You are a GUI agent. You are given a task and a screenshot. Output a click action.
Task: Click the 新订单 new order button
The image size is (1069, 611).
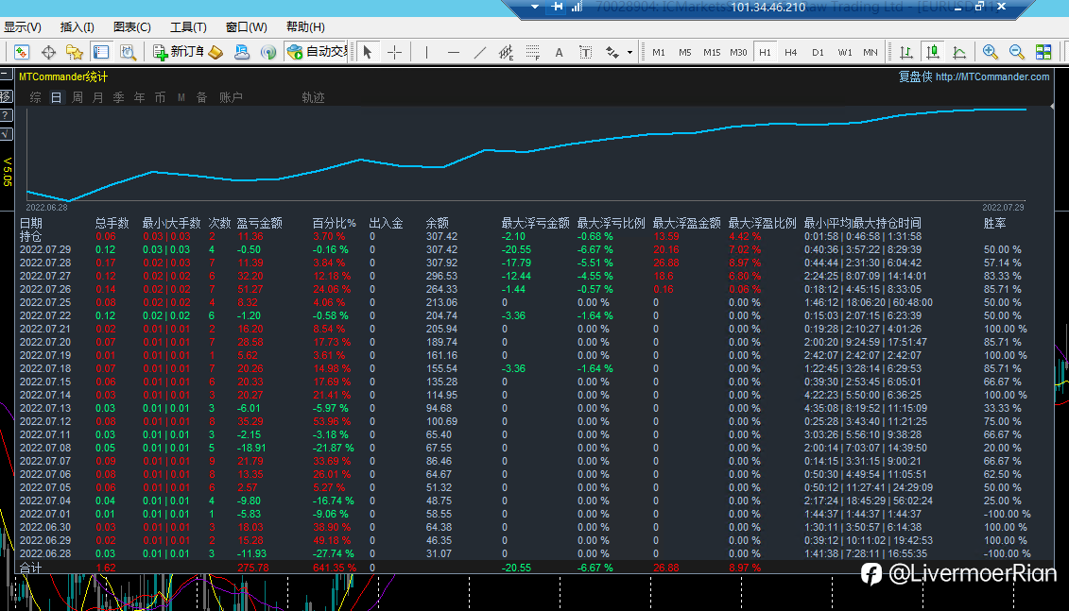(178, 52)
